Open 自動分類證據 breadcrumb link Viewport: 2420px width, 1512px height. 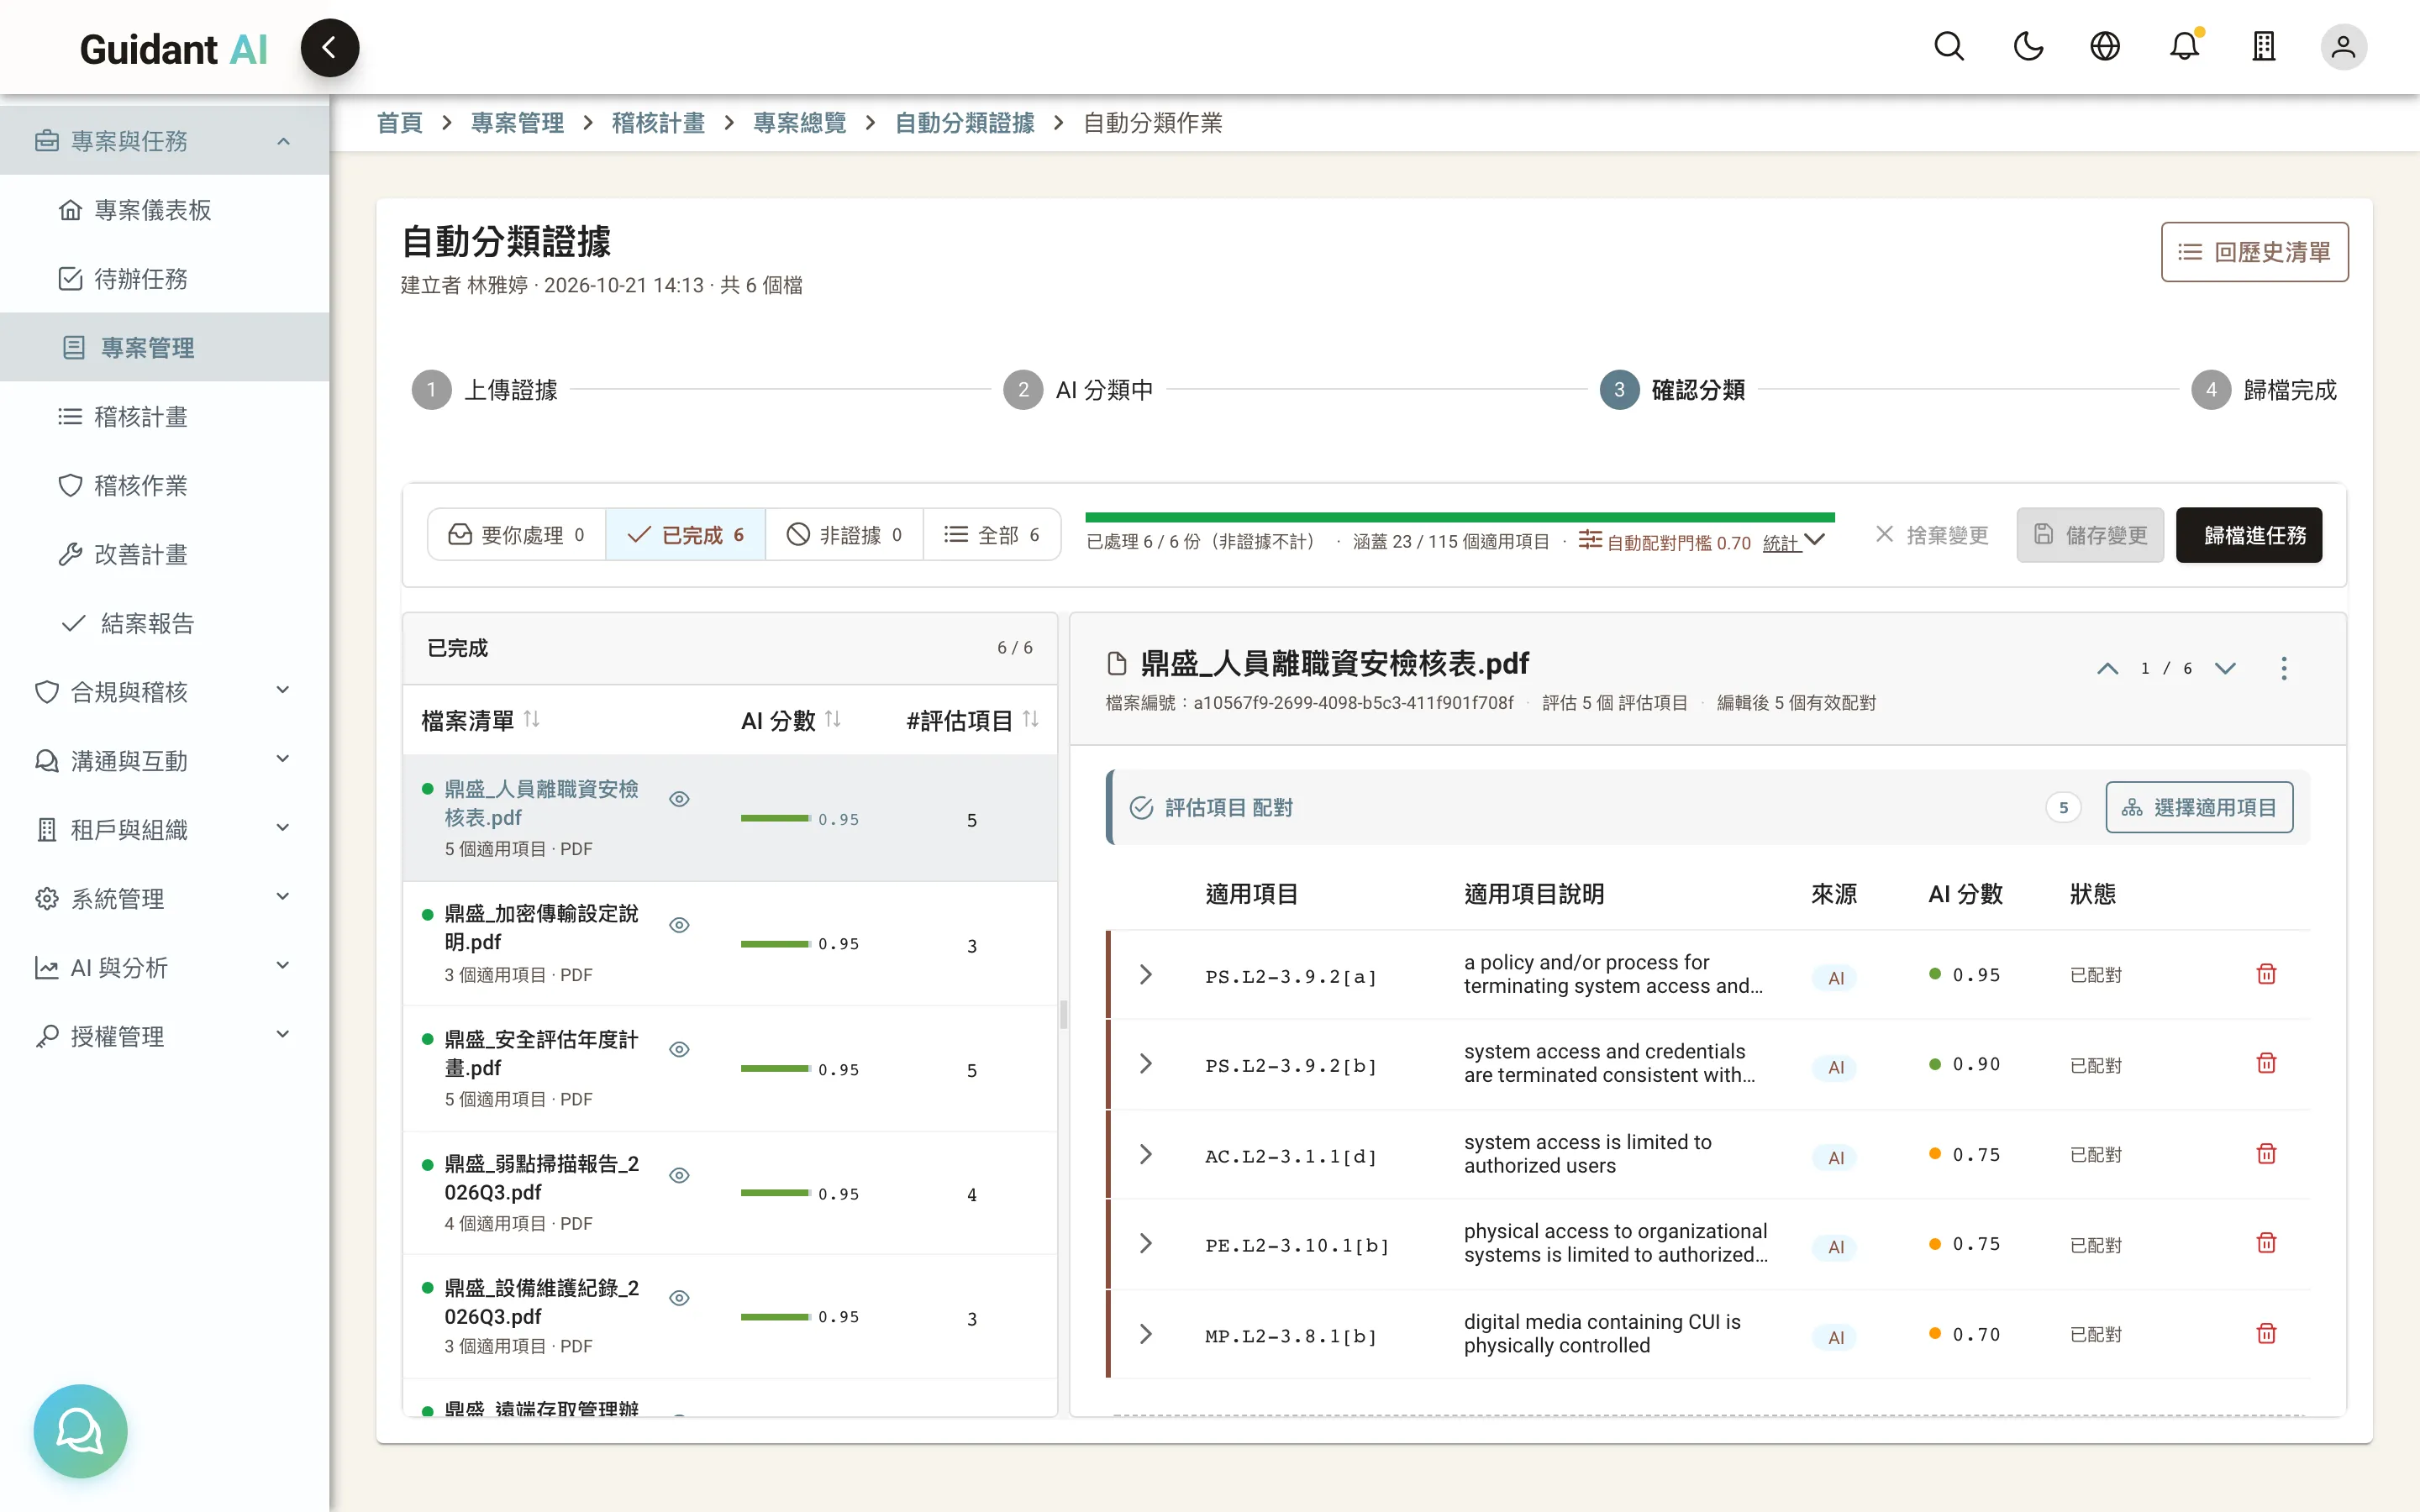tap(964, 123)
